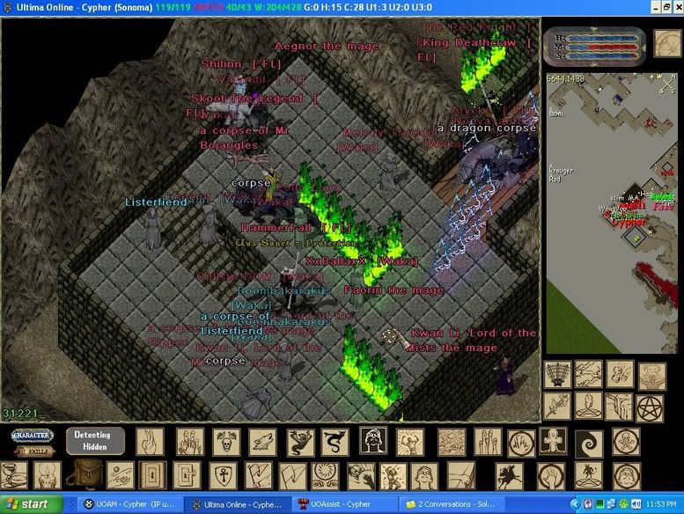684x514 pixels.
Task: Switch to UOAssist - Cypher taskbar window
Action: [344, 504]
